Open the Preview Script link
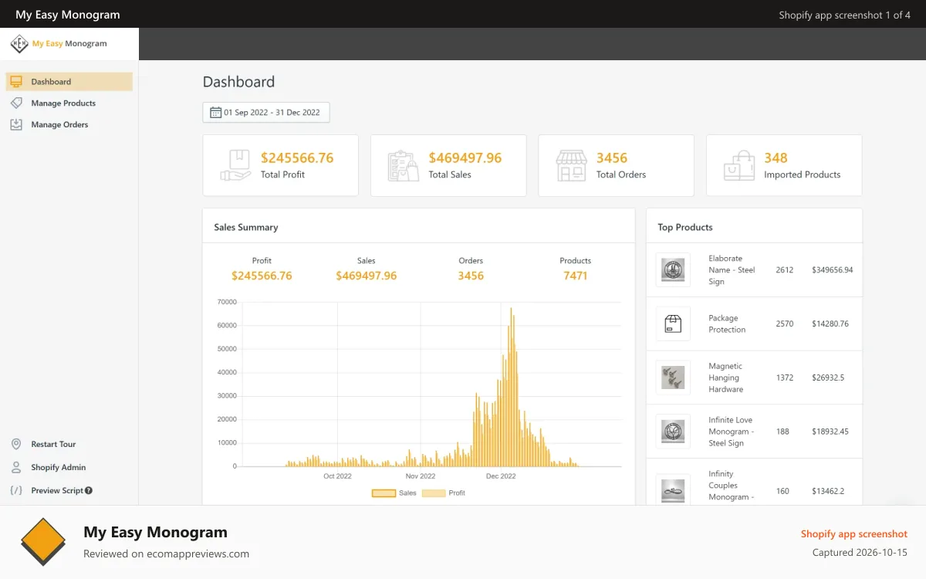Viewport: 926px width, 579px height. pos(57,491)
